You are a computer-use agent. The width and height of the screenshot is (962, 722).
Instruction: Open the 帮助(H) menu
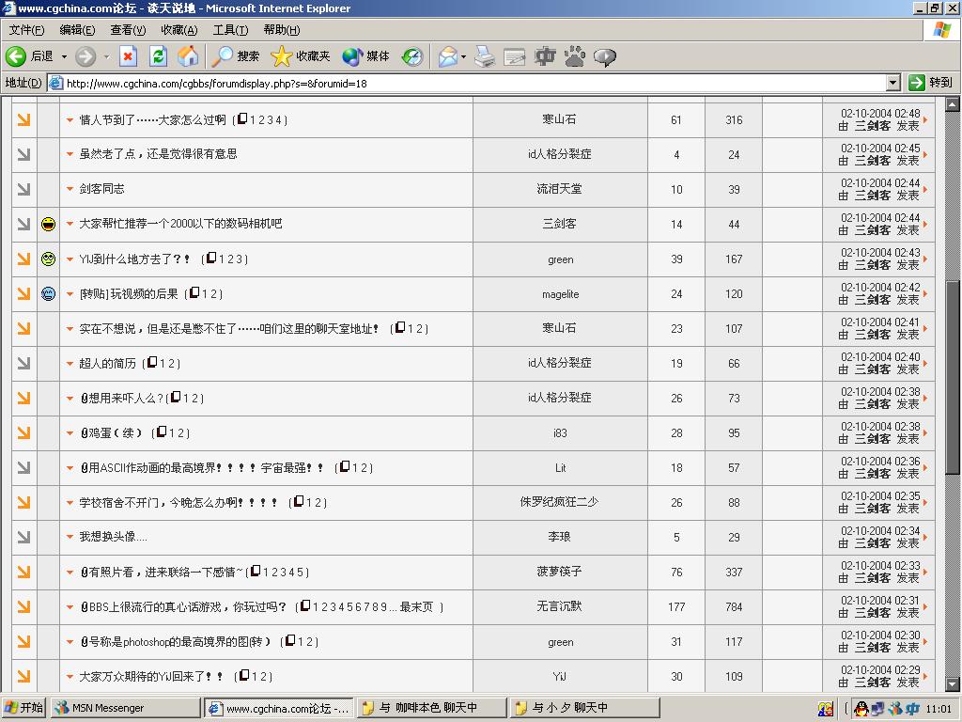coord(282,30)
